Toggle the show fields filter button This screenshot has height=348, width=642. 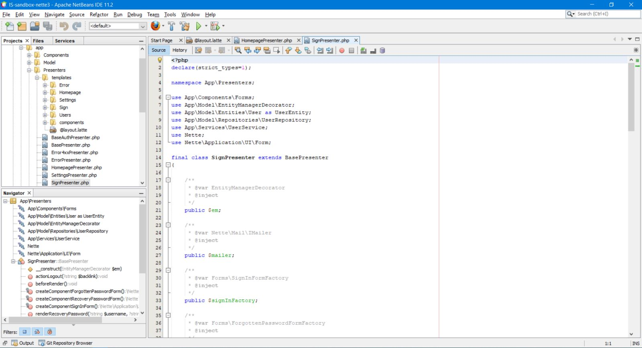click(24, 332)
